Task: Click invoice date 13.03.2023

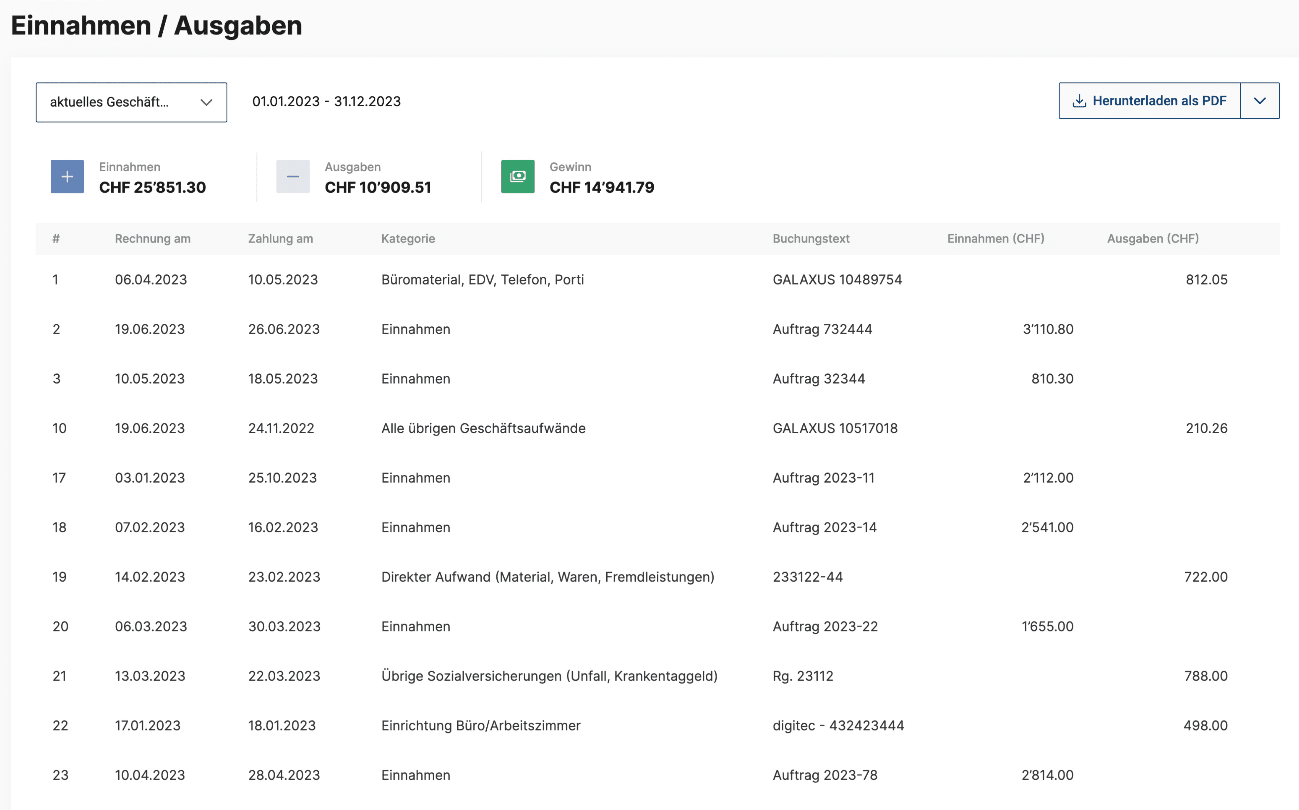Action: coord(149,676)
